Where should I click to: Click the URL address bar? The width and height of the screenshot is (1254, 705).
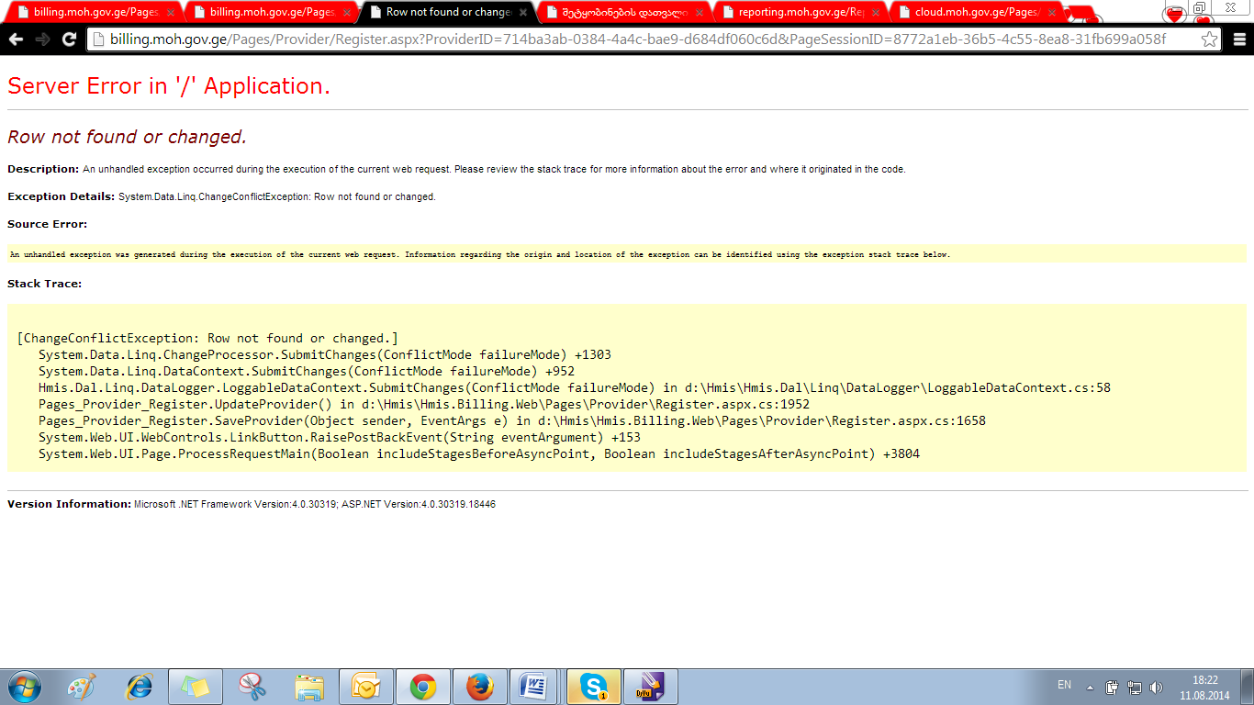[643, 39]
